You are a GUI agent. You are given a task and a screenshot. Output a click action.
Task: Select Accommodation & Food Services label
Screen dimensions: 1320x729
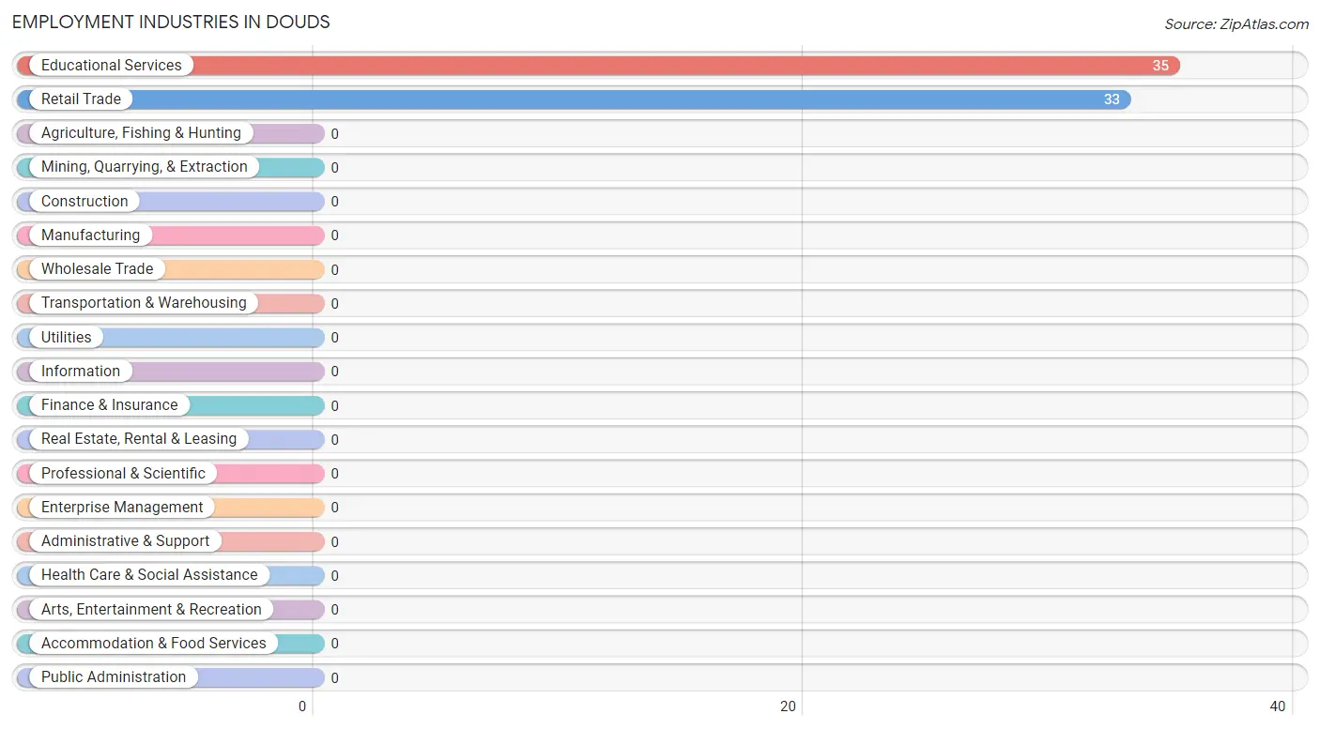(153, 644)
